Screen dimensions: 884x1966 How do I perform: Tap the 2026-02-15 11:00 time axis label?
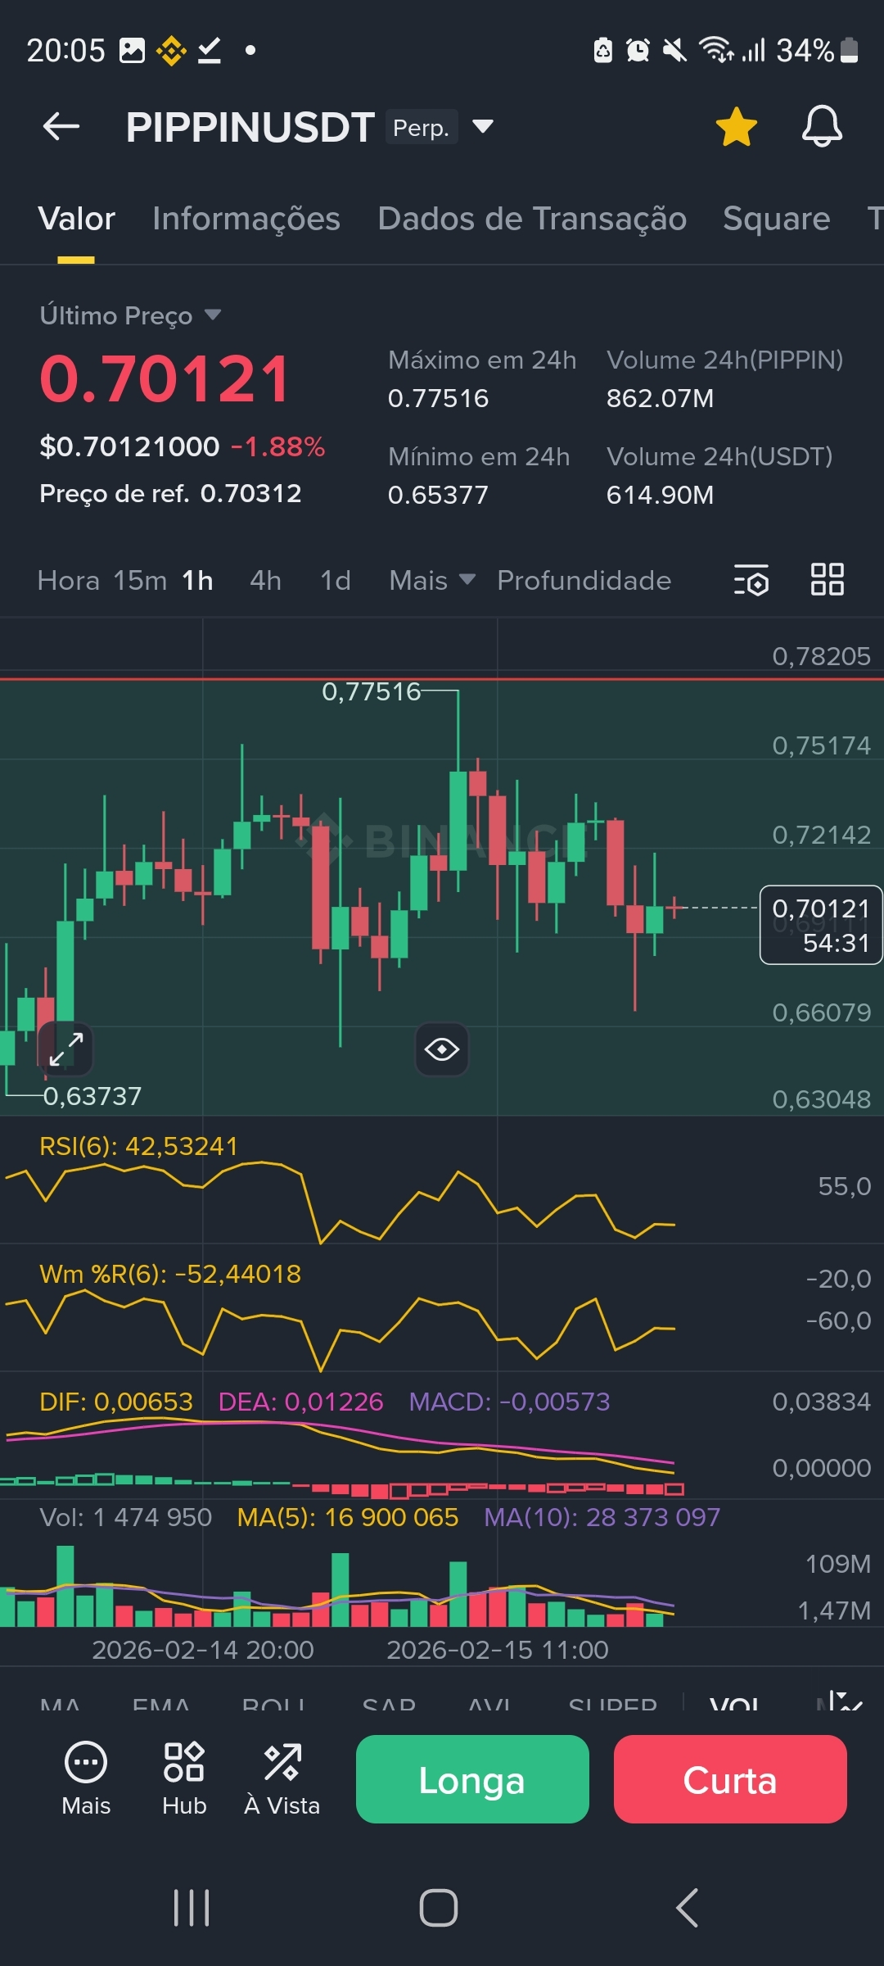tap(498, 1649)
